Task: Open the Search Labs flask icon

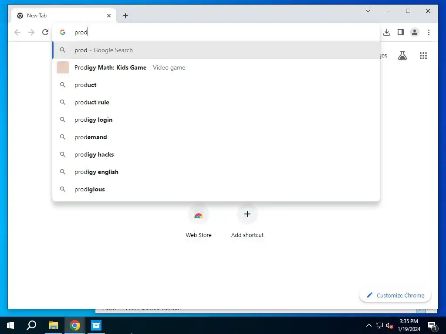Action: tap(402, 56)
